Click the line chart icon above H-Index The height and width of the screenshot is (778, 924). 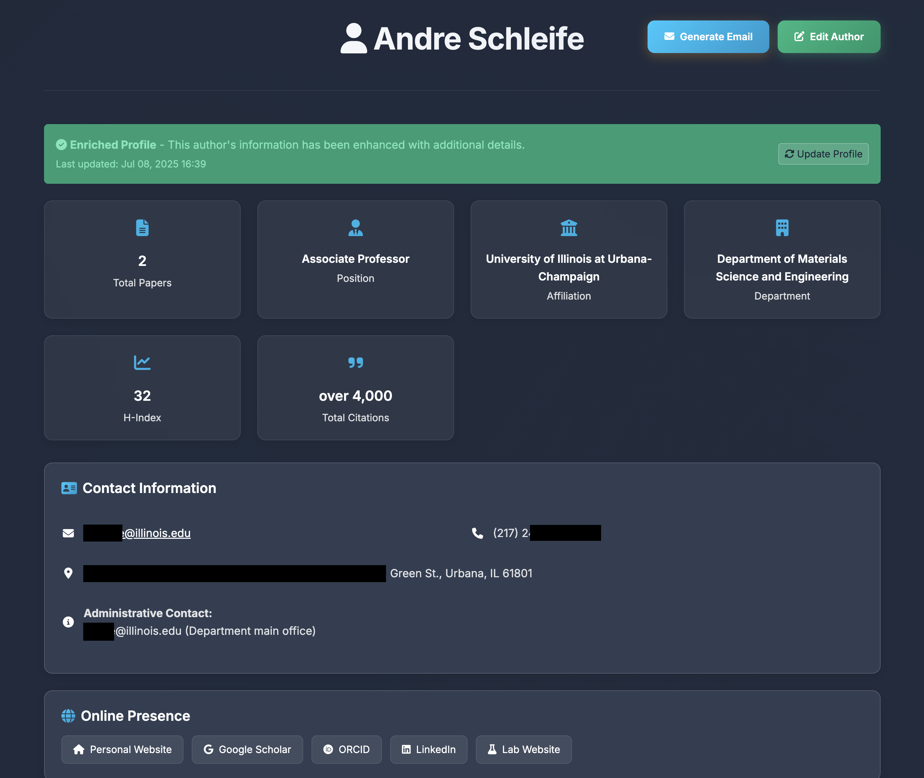pyautogui.click(x=142, y=363)
